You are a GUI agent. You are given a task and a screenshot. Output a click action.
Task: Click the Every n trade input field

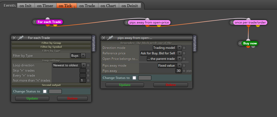[x=83, y=75]
